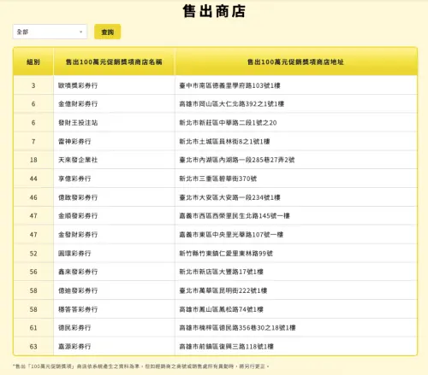Select the address ending 民生北路145號一樓
The width and height of the screenshot is (428, 375).
pyautogui.click(x=235, y=216)
